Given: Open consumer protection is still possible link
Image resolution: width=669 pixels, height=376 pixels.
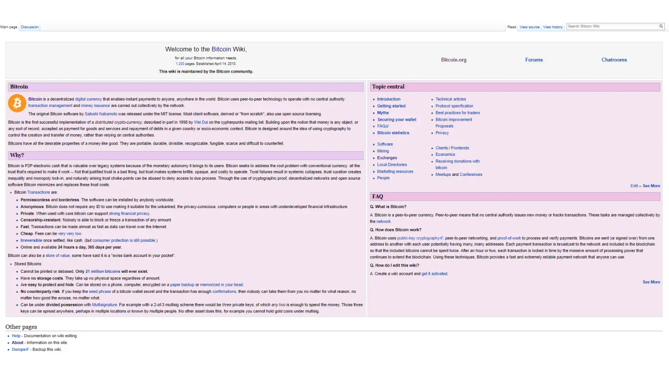Looking at the screenshot, I should tap(124, 241).
